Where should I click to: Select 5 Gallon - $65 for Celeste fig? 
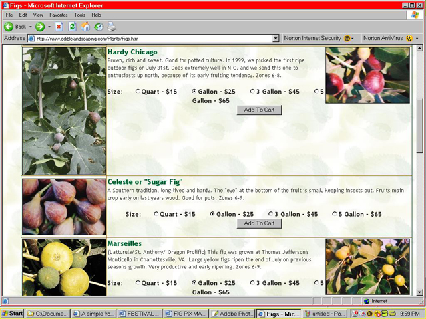pos(335,214)
